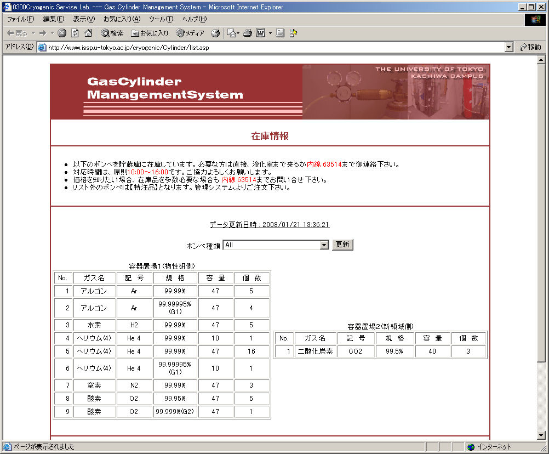Click the 更新 update button
Viewport: 549px width, 454px height.
point(342,245)
